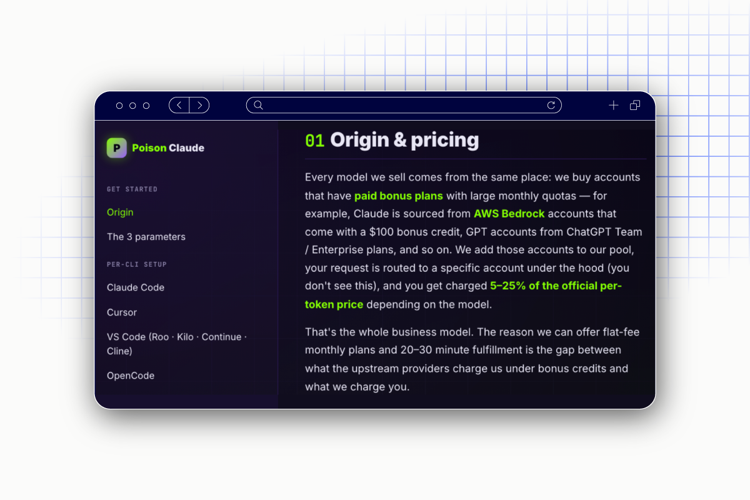Click the highlighted AWS Bedrock text
Viewport: 750px width, 500px height.
pos(509,214)
